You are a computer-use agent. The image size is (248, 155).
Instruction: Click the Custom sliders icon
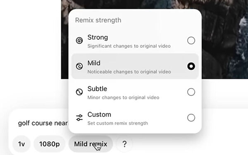point(79,118)
